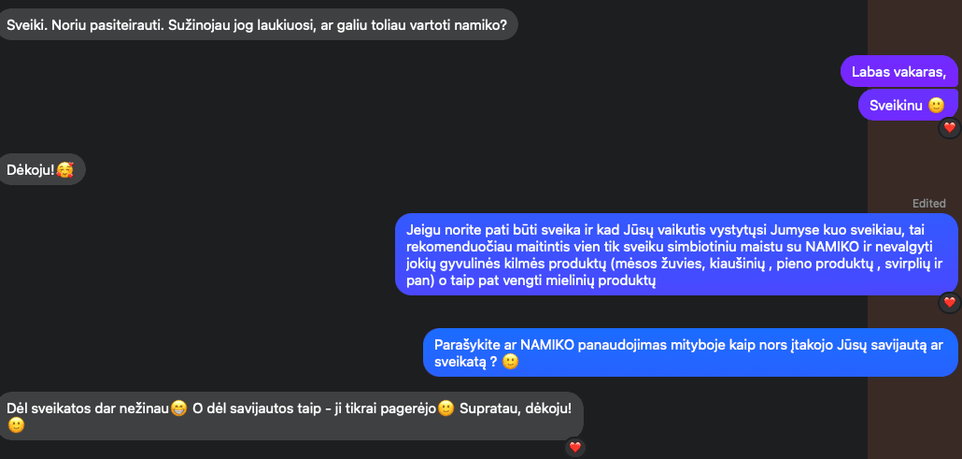Open the heart reaction on the Jeigu norite message
962x459 pixels.
pyautogui.click(x=949, y=302)
